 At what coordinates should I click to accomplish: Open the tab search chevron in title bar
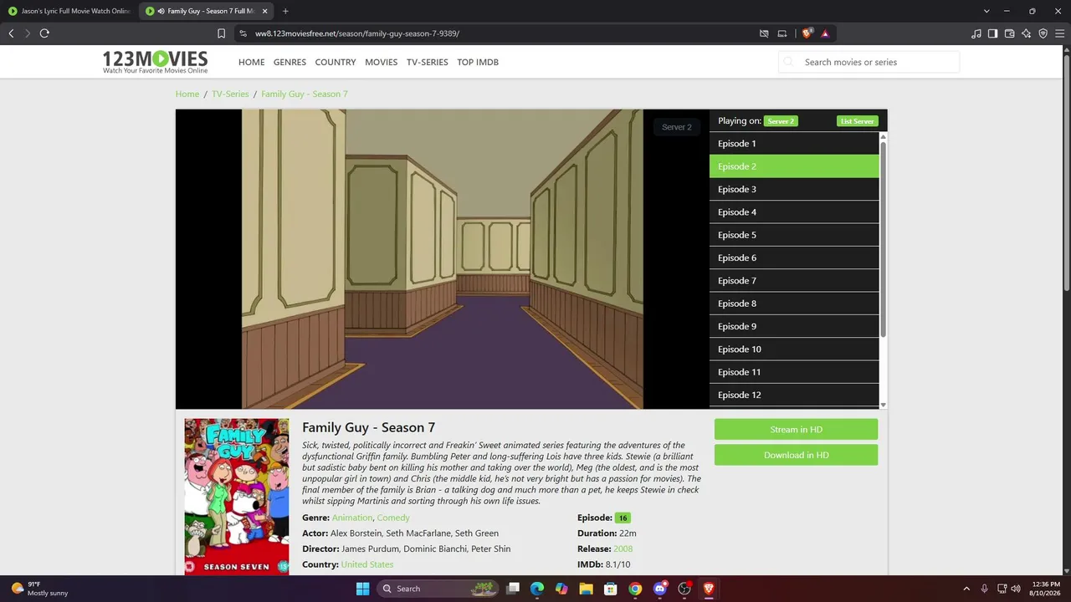pyautogui.click(x=986, y=11)
